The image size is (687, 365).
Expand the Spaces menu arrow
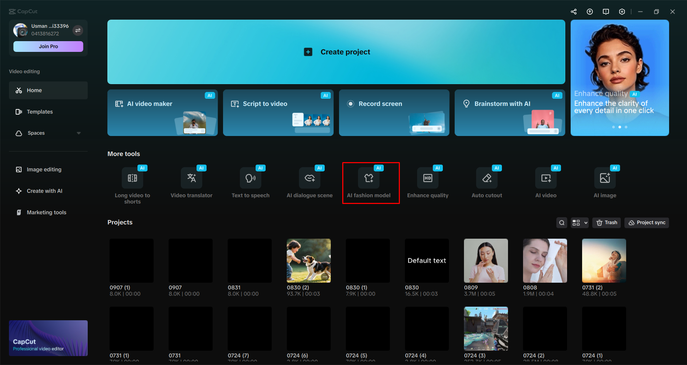point(79,133)
